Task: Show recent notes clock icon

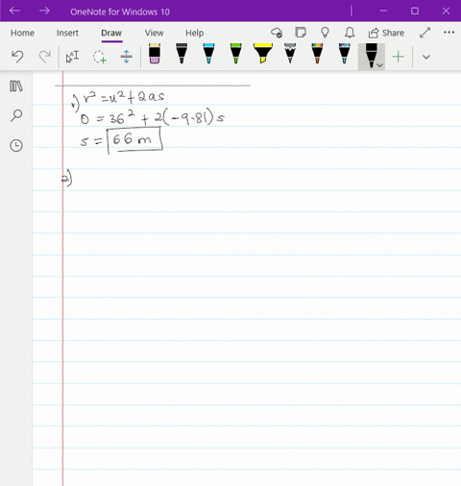Action: [x=16, y=146]
